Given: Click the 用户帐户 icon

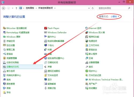Looking at the screenshot, I should (87, 84).
